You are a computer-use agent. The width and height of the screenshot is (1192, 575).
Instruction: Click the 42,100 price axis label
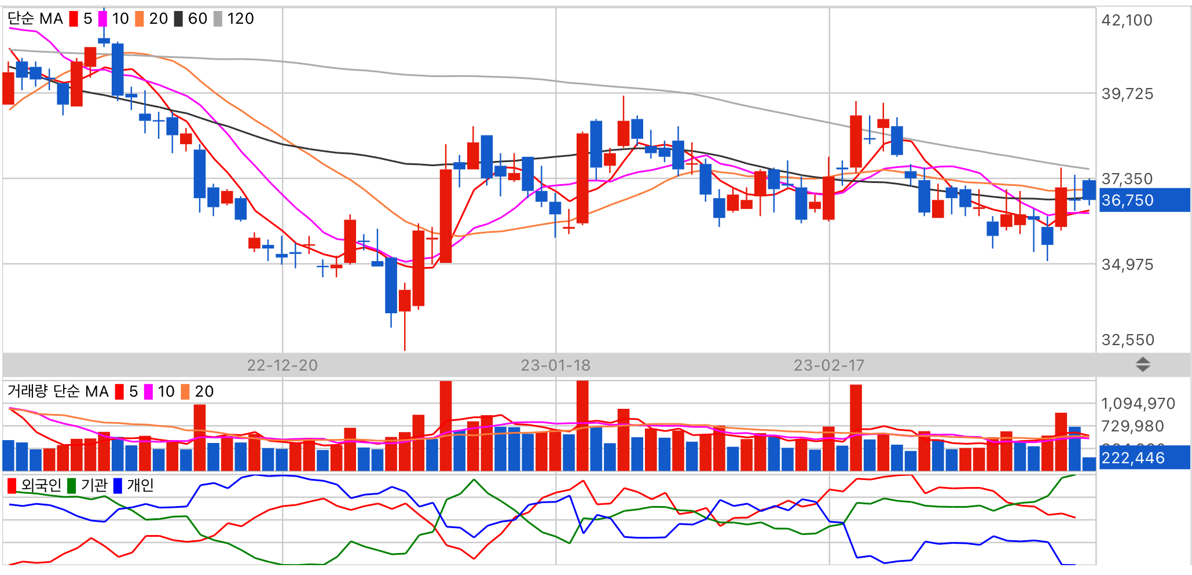tap(1127, 20)
